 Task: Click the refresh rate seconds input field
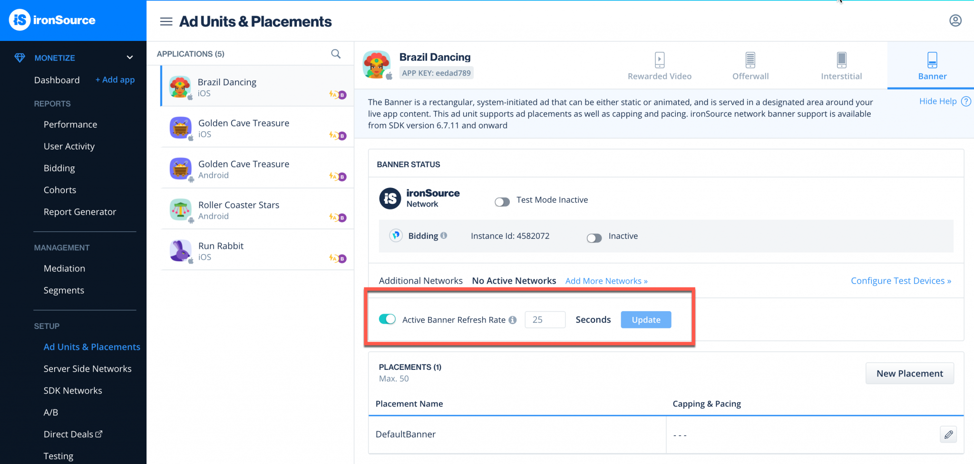545,319
